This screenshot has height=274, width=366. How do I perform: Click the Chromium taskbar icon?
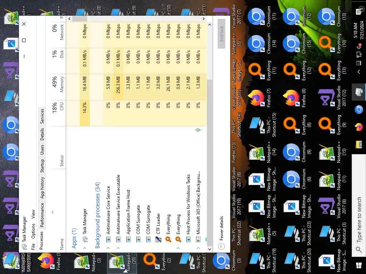(x=359, y=110)
